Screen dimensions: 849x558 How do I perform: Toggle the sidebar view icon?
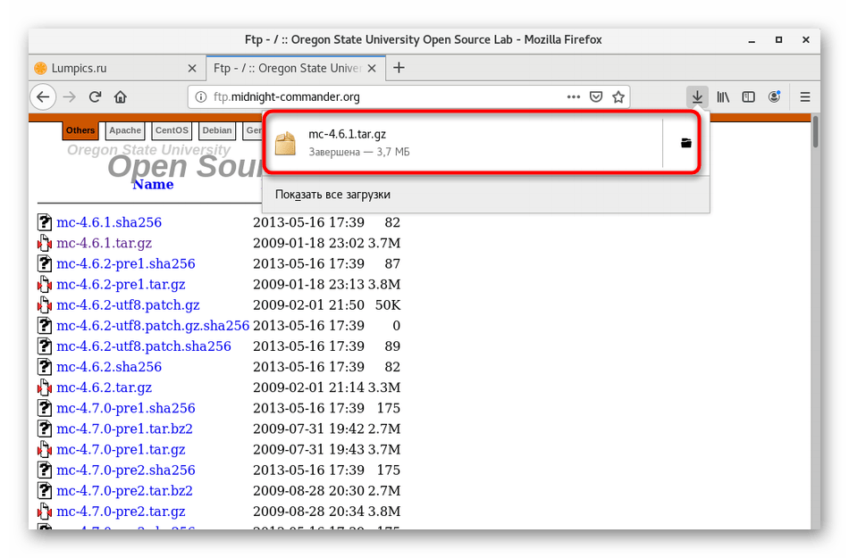pyautogui.click(x=749, y=96)
